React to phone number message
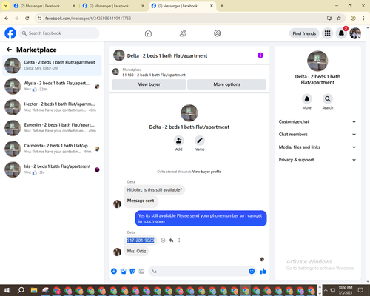 163,240
